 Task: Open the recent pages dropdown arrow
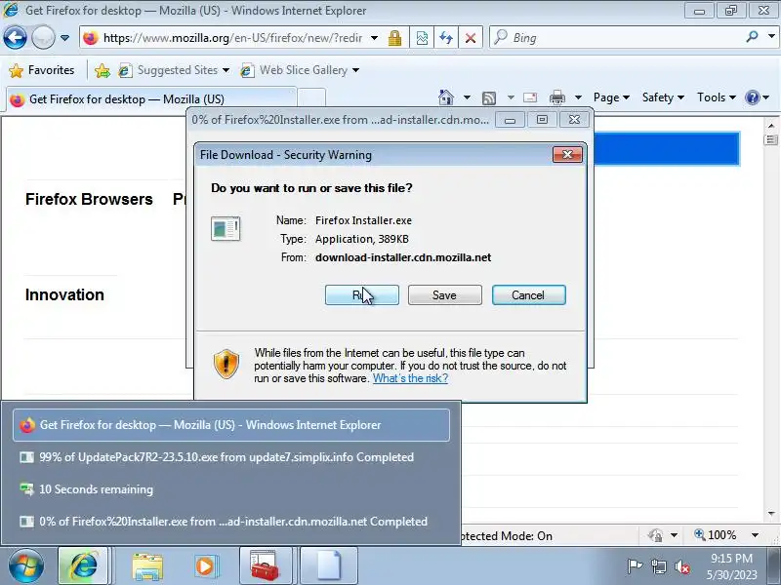[64, 38]
